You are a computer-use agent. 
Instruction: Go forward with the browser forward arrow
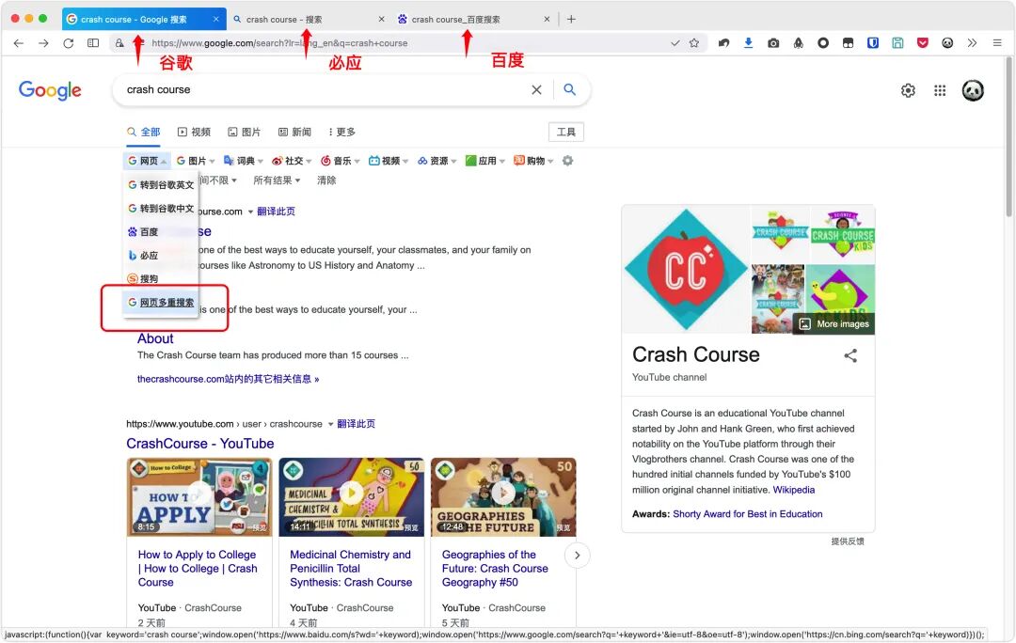tap(43, 43)
